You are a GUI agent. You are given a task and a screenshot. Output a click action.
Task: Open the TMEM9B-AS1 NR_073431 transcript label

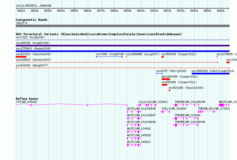coord(214,109)
